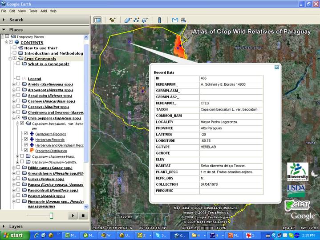Click the Add Placemark pin tool

coord(112,20)
